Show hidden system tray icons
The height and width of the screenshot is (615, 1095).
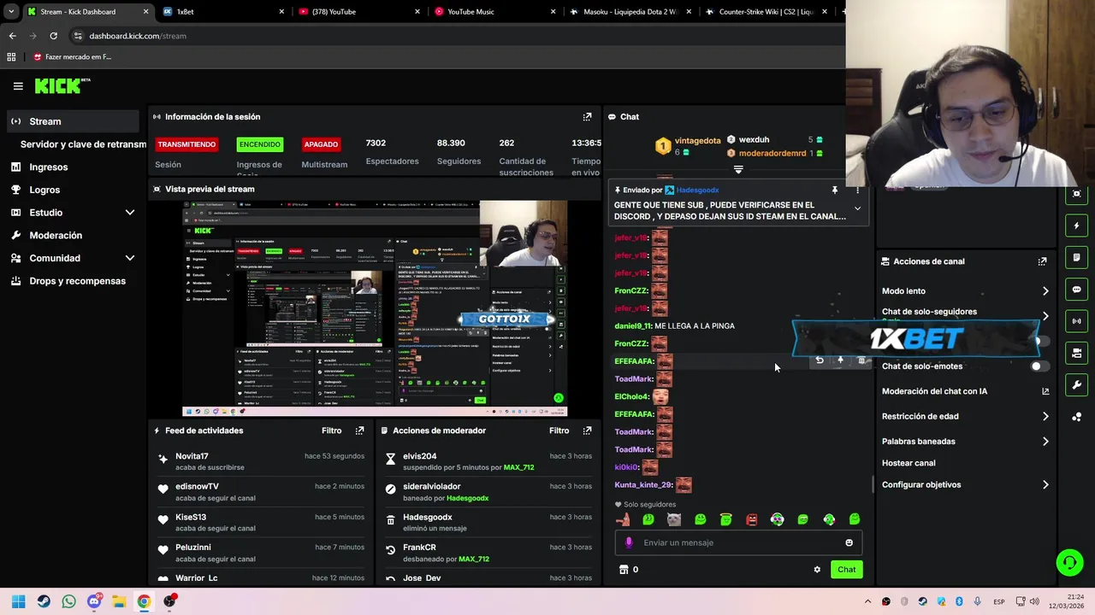coord(867,601)
